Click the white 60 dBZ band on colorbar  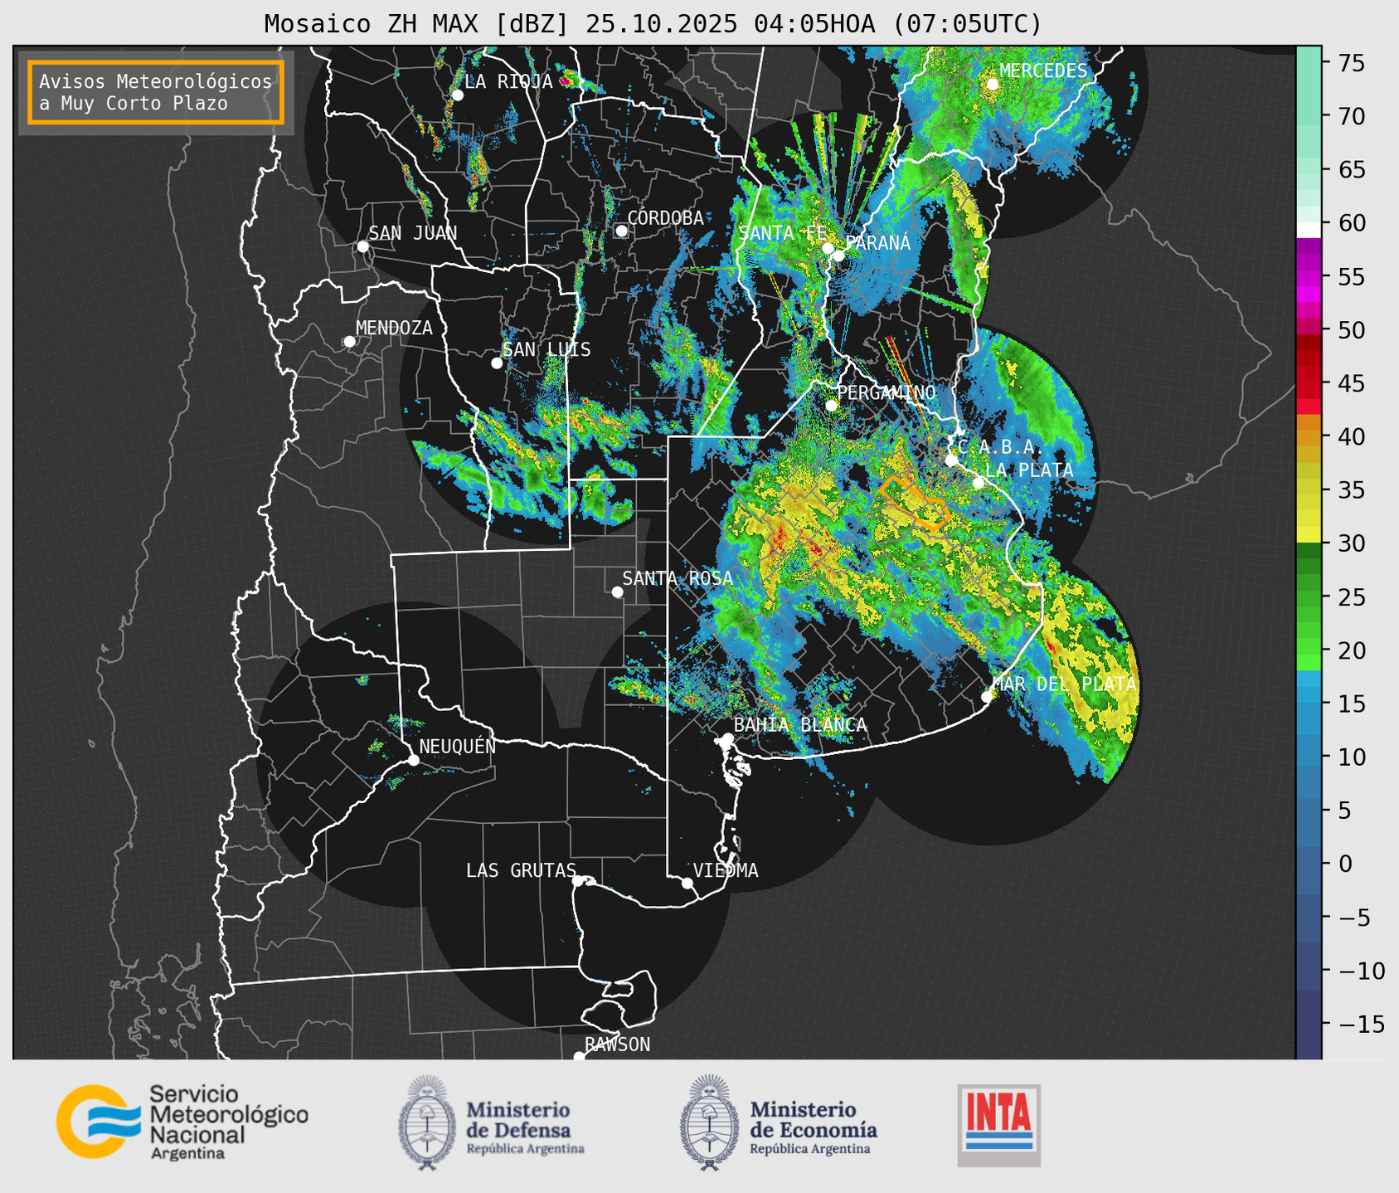click(x=1309, y=230)
